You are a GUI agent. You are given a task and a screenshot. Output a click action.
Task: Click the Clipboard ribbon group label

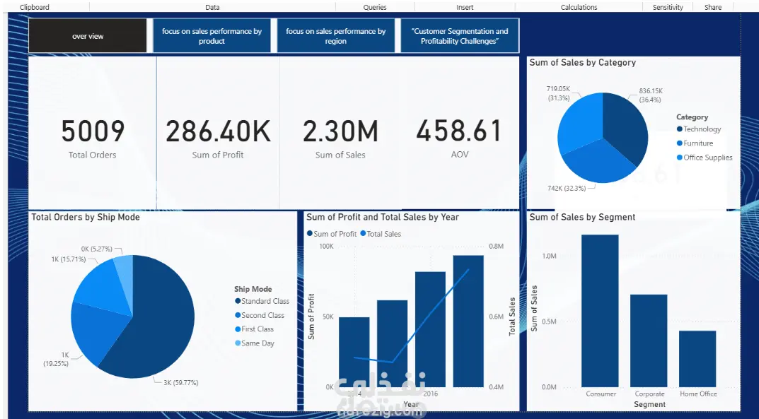click(x=35, y=7)
